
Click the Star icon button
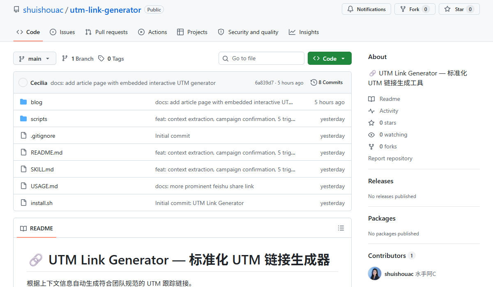[x=459, y=9]
